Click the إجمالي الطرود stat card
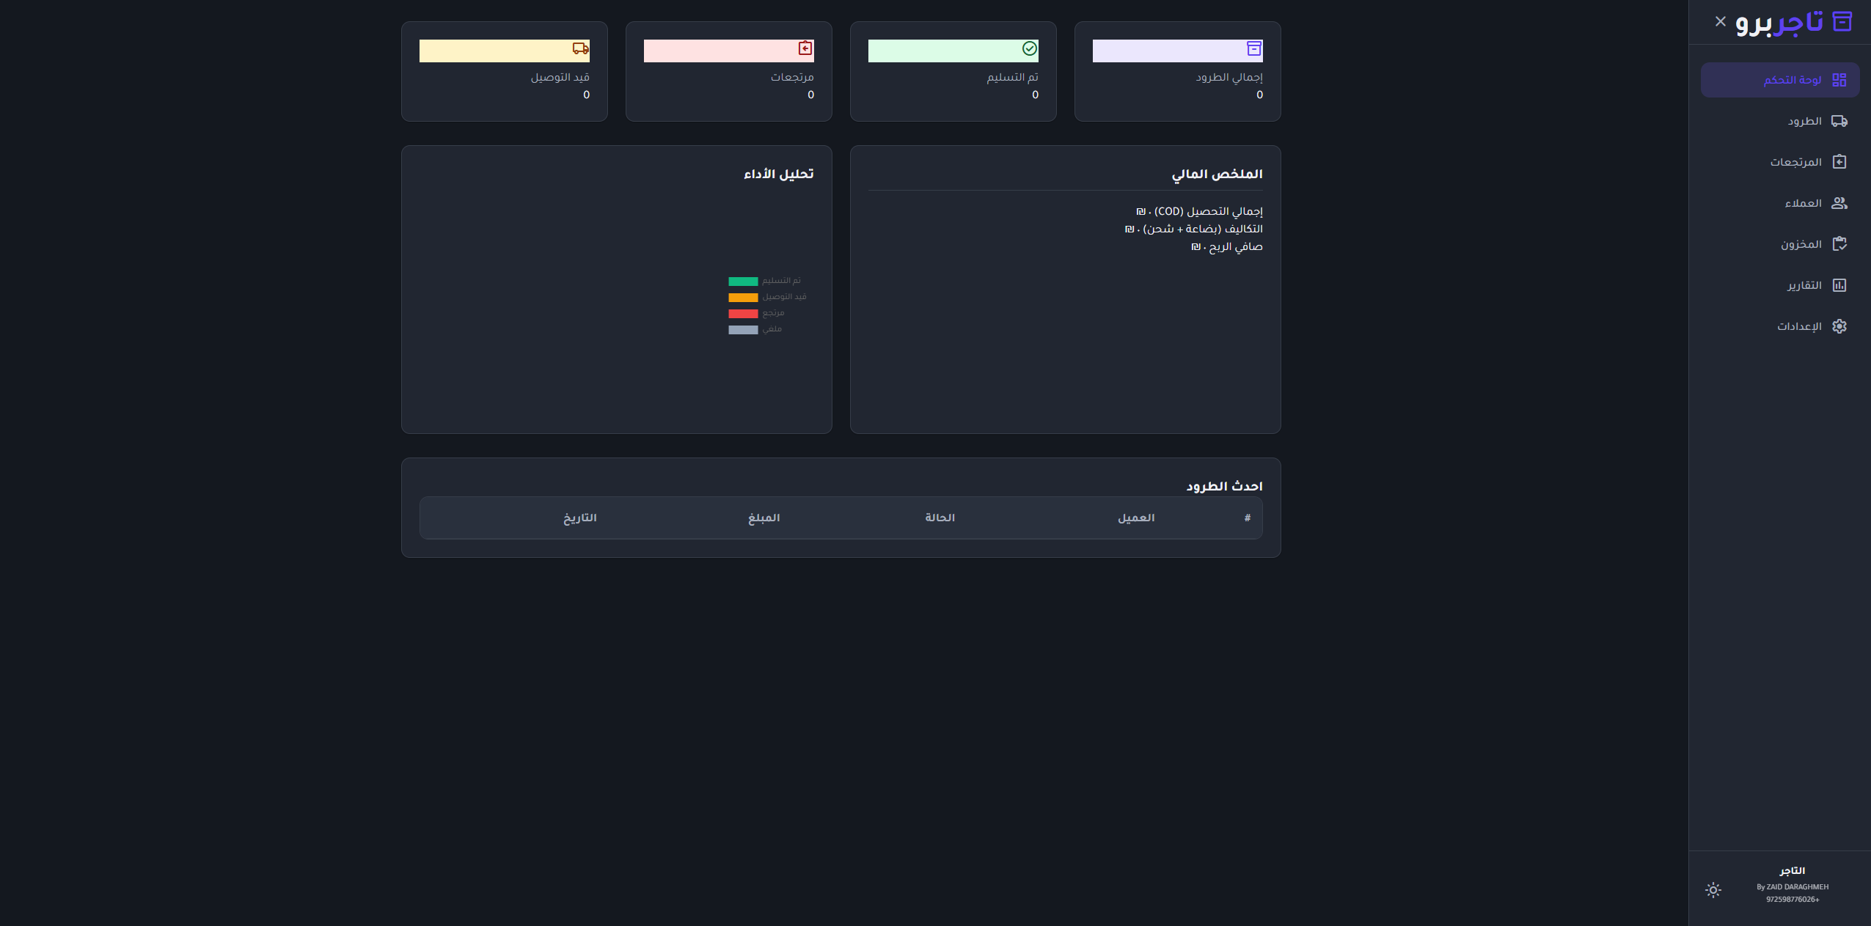1871x926 pixels. [x=1177, y=72]
